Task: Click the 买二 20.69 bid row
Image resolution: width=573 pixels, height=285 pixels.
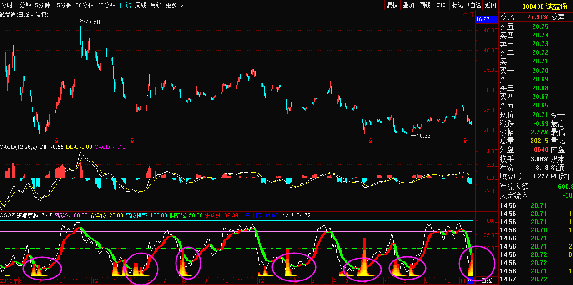Action: 536,79
